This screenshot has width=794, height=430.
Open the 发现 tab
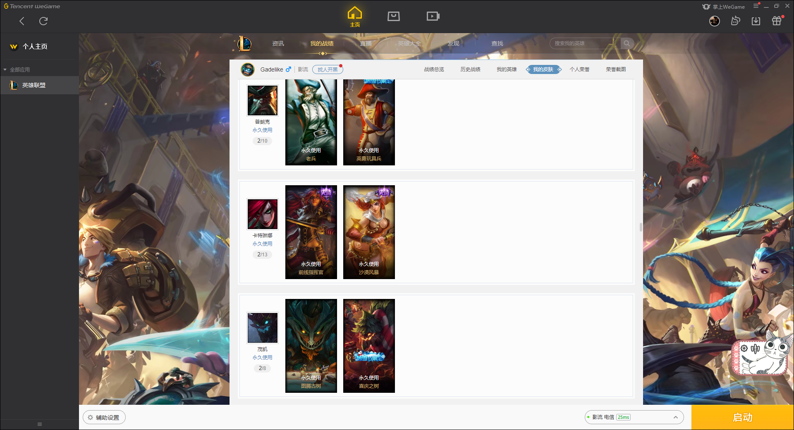tap(453, 43)
